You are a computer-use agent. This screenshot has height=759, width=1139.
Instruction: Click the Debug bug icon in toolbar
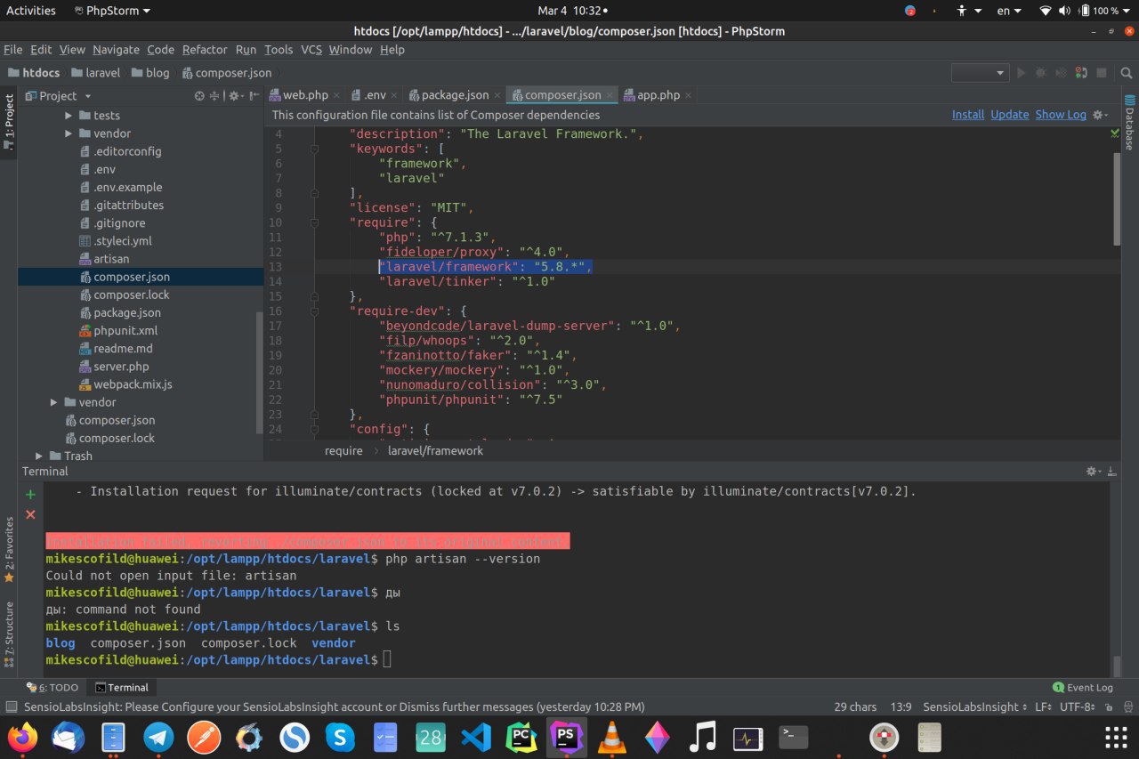[1041, 73]
